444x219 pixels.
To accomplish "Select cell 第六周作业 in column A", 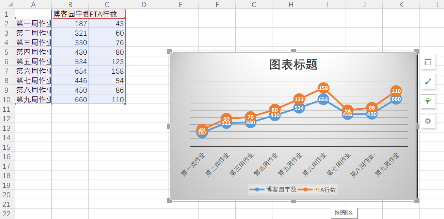I will click(x=33, y=71).
